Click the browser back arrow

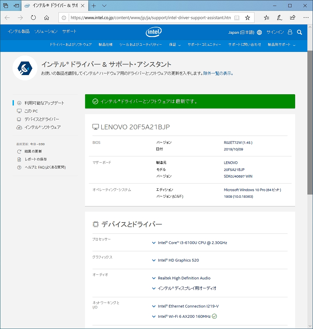coord(7,18)
